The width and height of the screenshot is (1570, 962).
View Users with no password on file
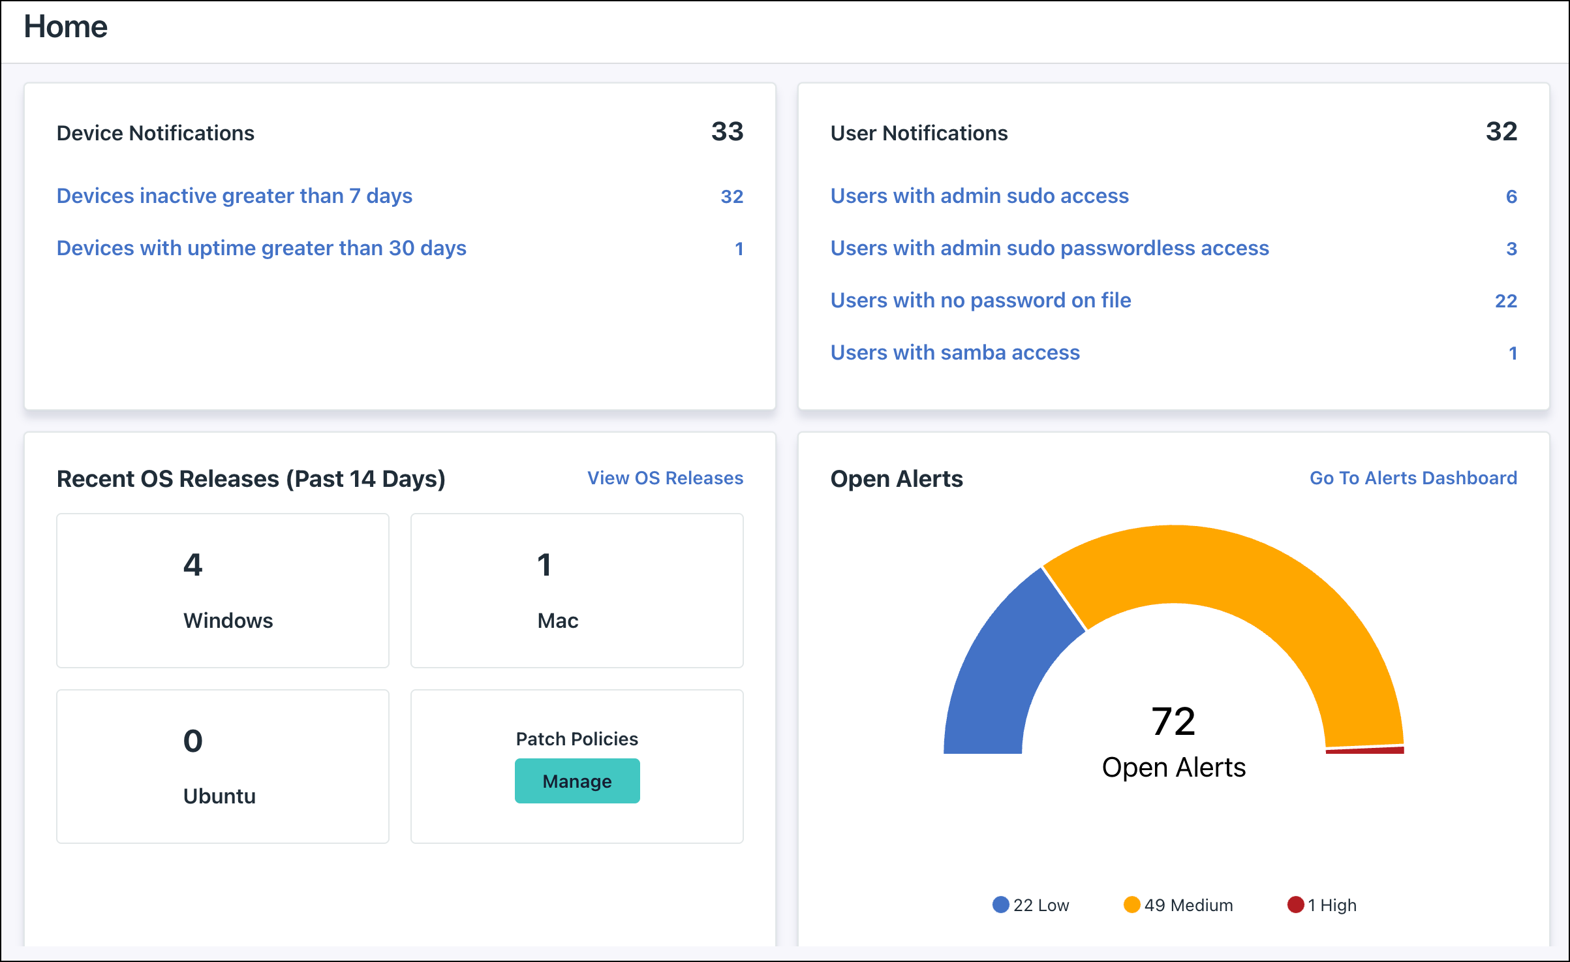point(981,300)
